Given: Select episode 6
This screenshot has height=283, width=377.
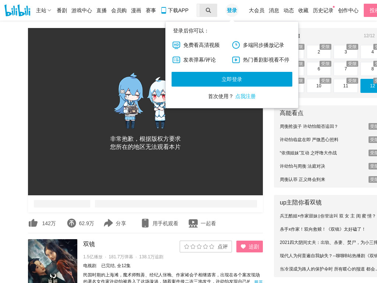Looking at the screenshot, I should click(x=319, y=69).
